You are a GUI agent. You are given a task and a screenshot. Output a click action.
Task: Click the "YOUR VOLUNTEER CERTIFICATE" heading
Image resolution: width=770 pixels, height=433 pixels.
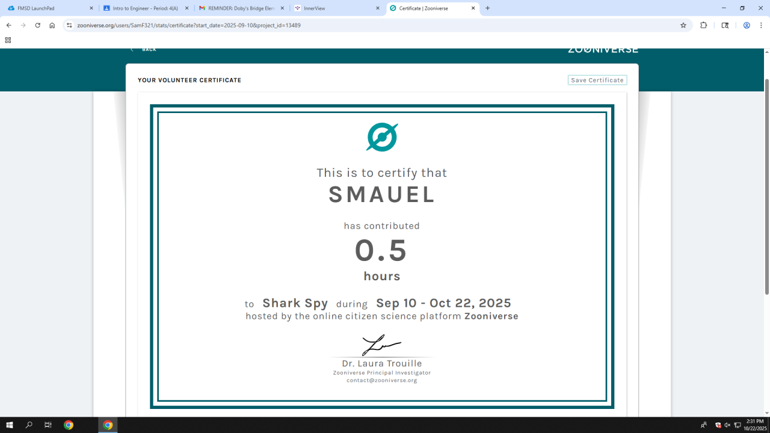tap(189, 80)
